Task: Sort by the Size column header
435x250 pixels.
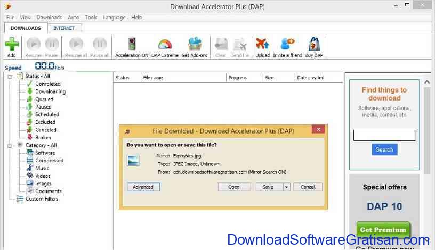Action: pyautogui.click(x=279, y=78)
